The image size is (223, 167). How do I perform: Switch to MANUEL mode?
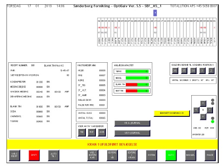[x=190, y=155]
